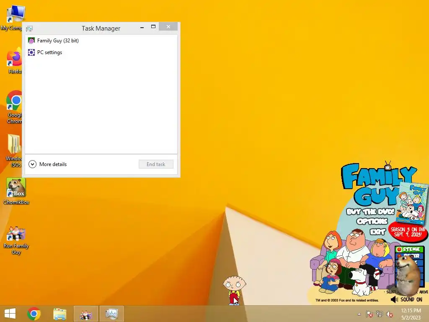Click the muted volume tray icon
This screenshot has width=429, height=322.
click(x=389, y=314)
